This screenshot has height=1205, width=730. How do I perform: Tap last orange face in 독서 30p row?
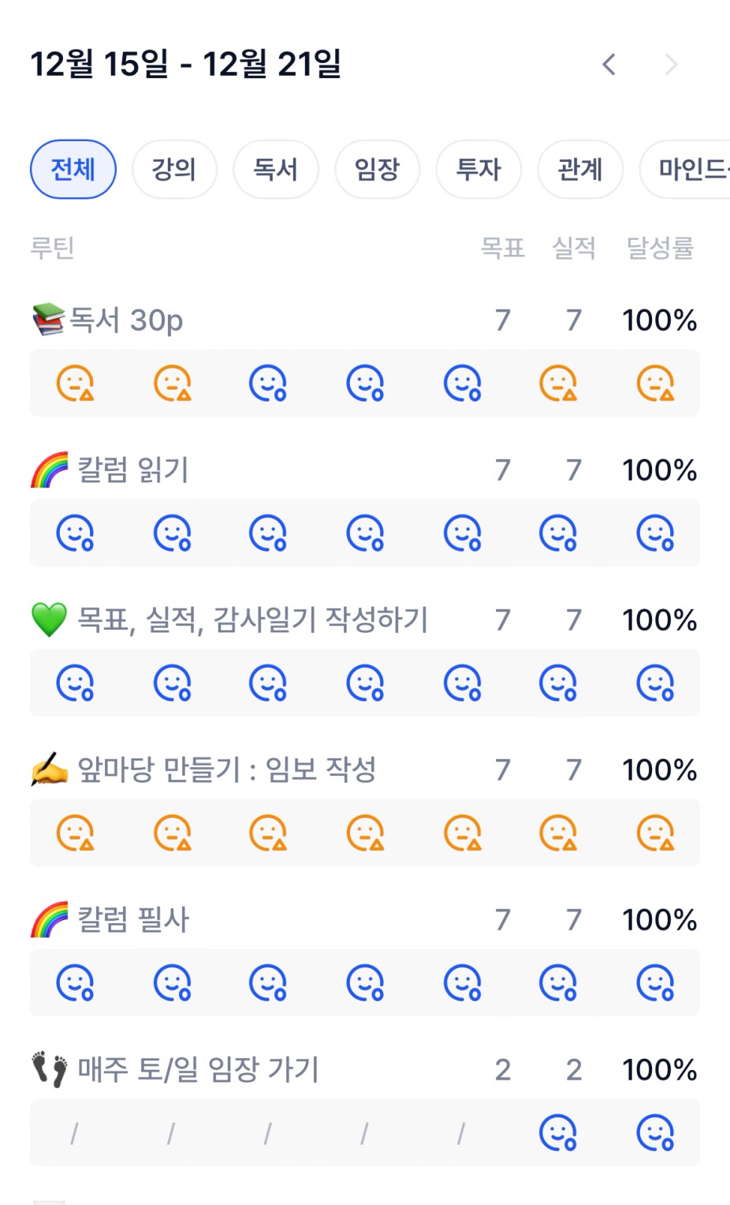tap(655, 384)
